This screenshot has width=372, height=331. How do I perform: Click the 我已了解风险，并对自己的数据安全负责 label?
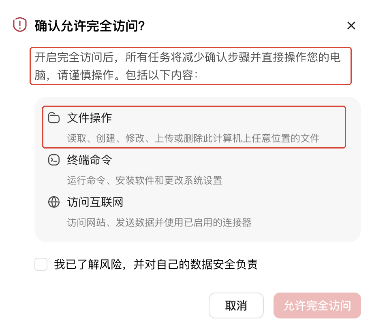click(x=156, y=264)
